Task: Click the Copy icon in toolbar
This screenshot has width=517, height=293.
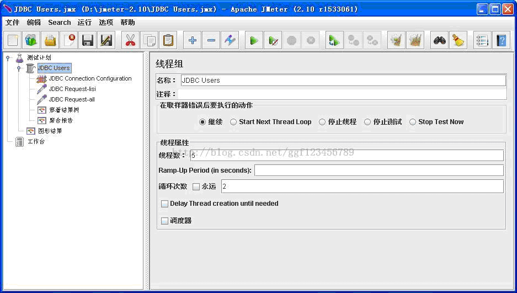Action: pos(149,40)
